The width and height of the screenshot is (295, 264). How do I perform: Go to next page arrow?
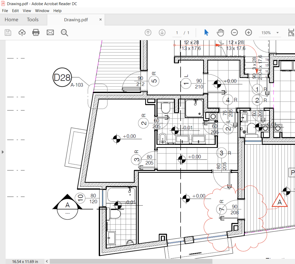pos(162,33)
